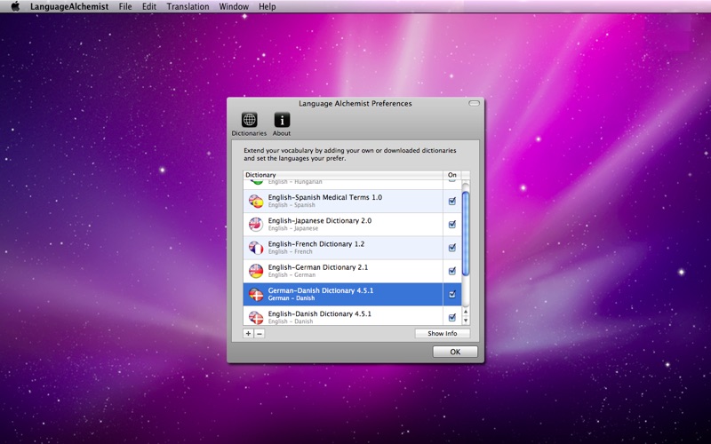The width and height of the screenshot is (711, 444).
Task: Toggle the English-German Dictionary 2.1 checkbox
Action: pos(452,271)
